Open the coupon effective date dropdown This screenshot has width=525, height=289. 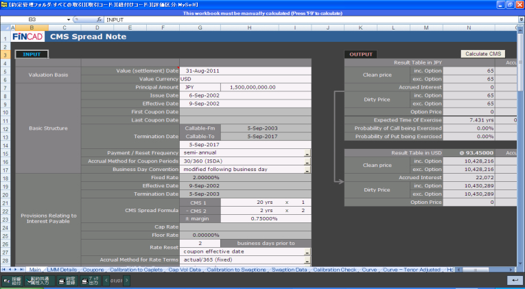point(307,252)
